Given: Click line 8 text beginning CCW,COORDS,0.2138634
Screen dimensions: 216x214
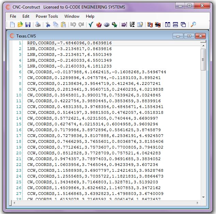Looking at the screenshot, I should pyautogui.click(x=94, y=83).
